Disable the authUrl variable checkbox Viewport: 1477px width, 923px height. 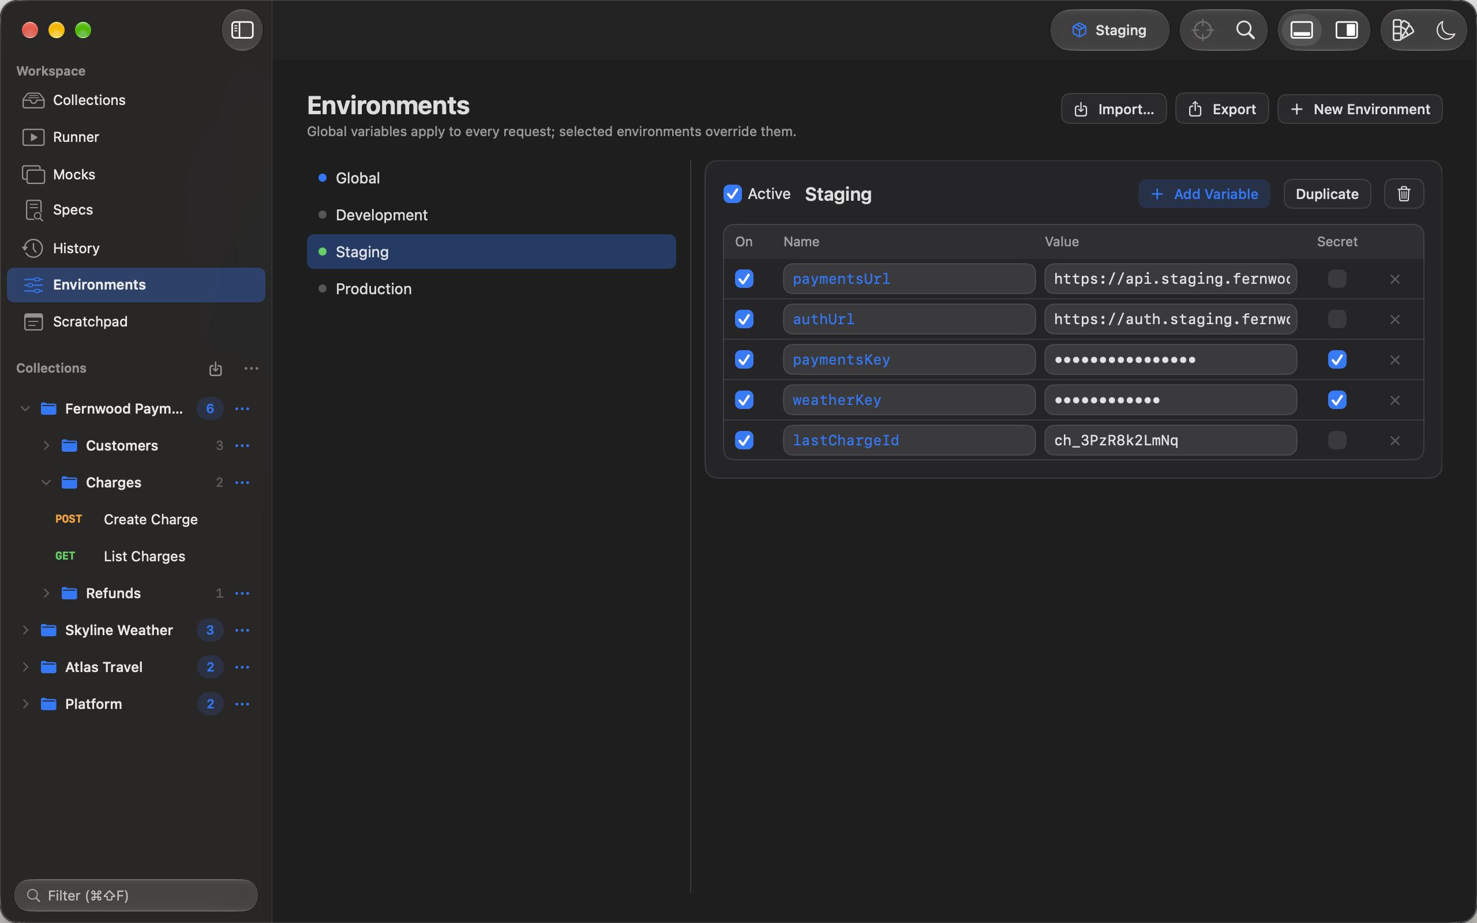[744, 319]
